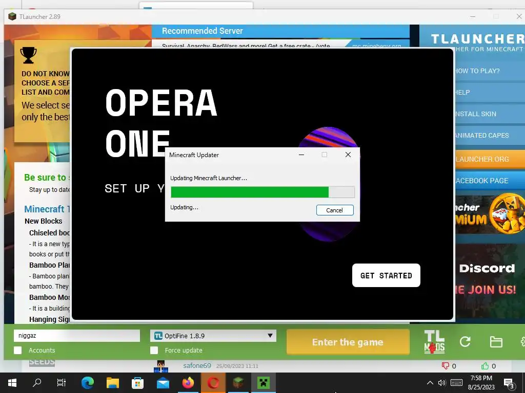Open the notification center icon
This screenshot has height=393, width=525.
coord(509,383)
